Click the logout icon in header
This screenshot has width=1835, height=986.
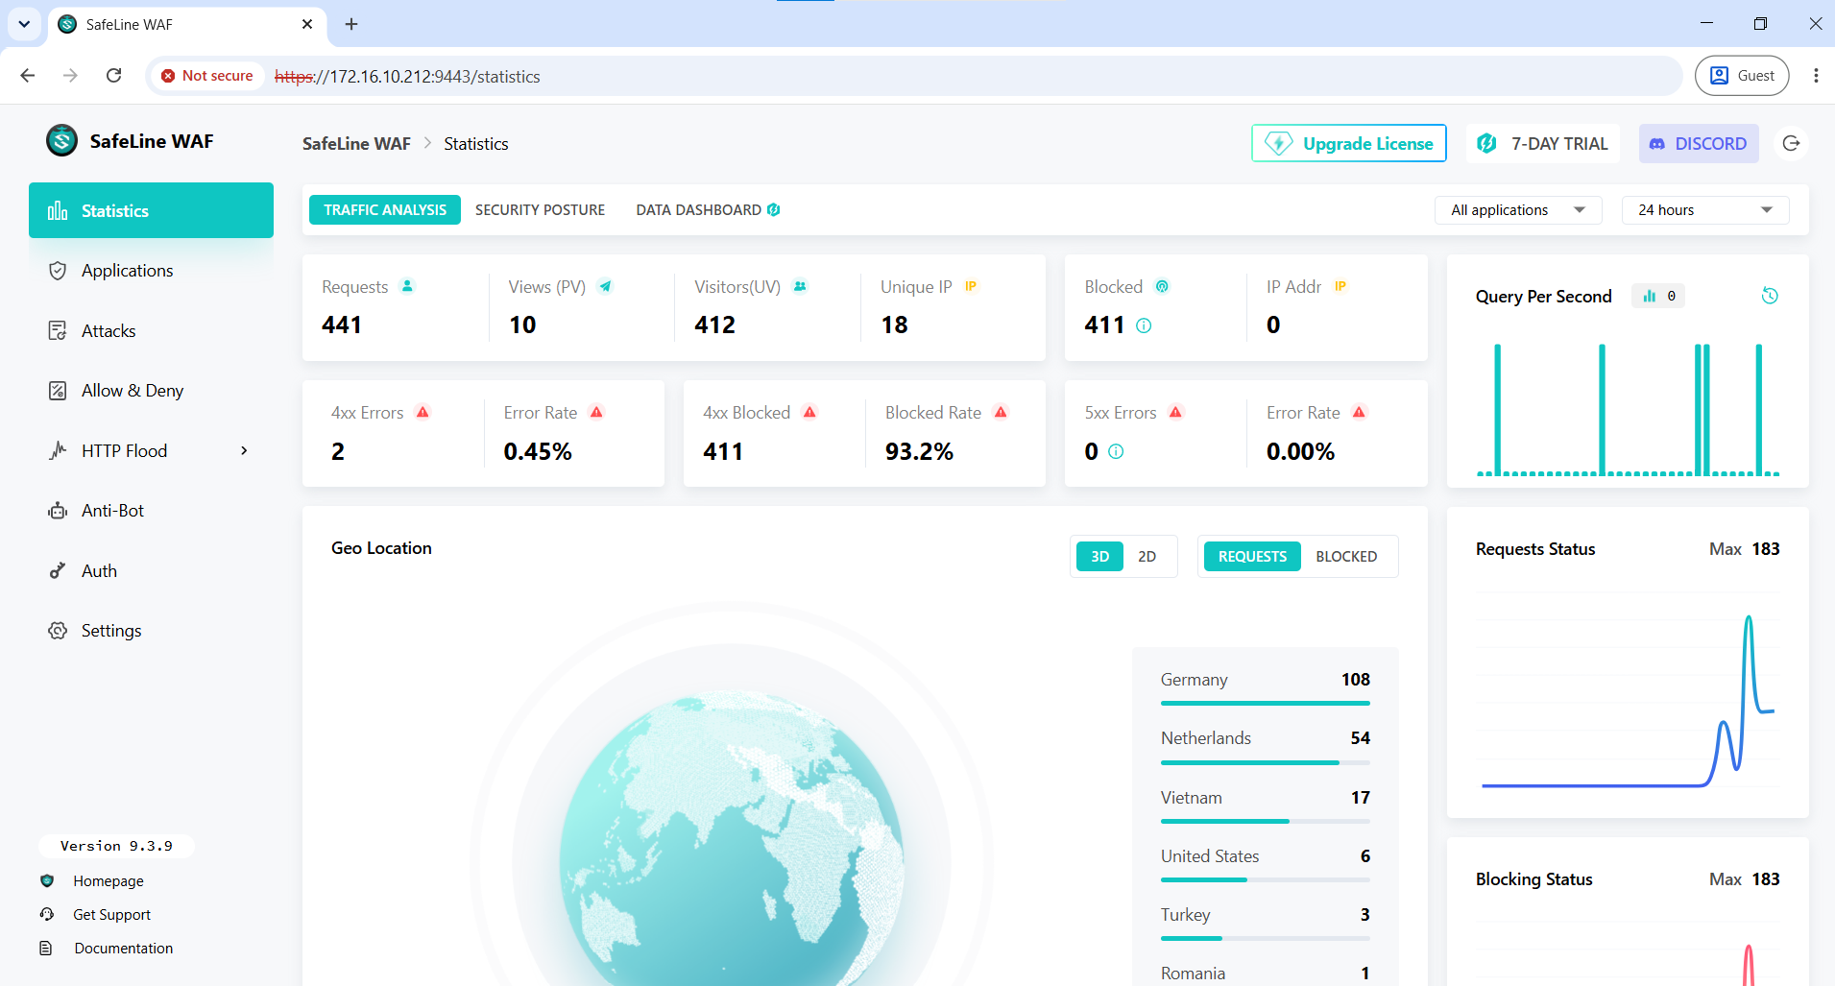(1791, 143)
